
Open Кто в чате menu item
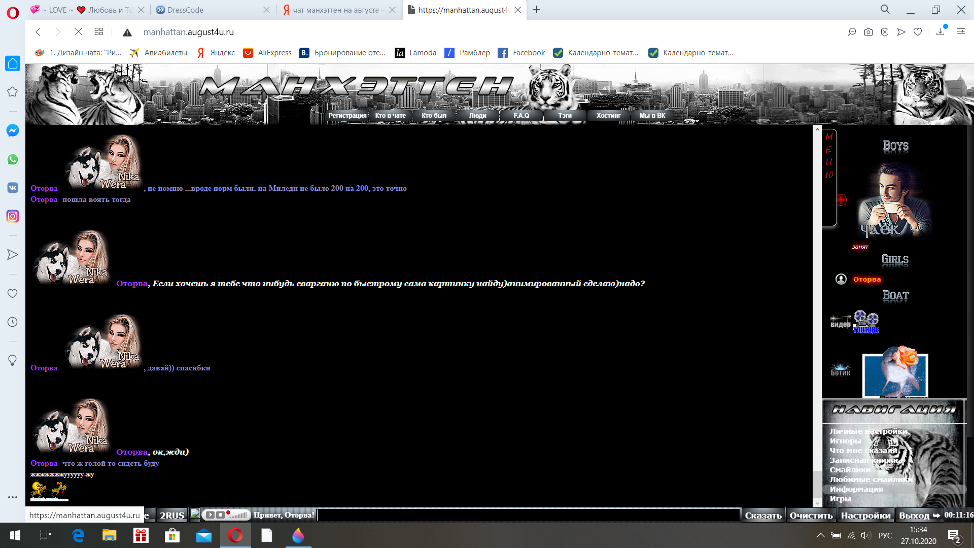coord(391,116)
